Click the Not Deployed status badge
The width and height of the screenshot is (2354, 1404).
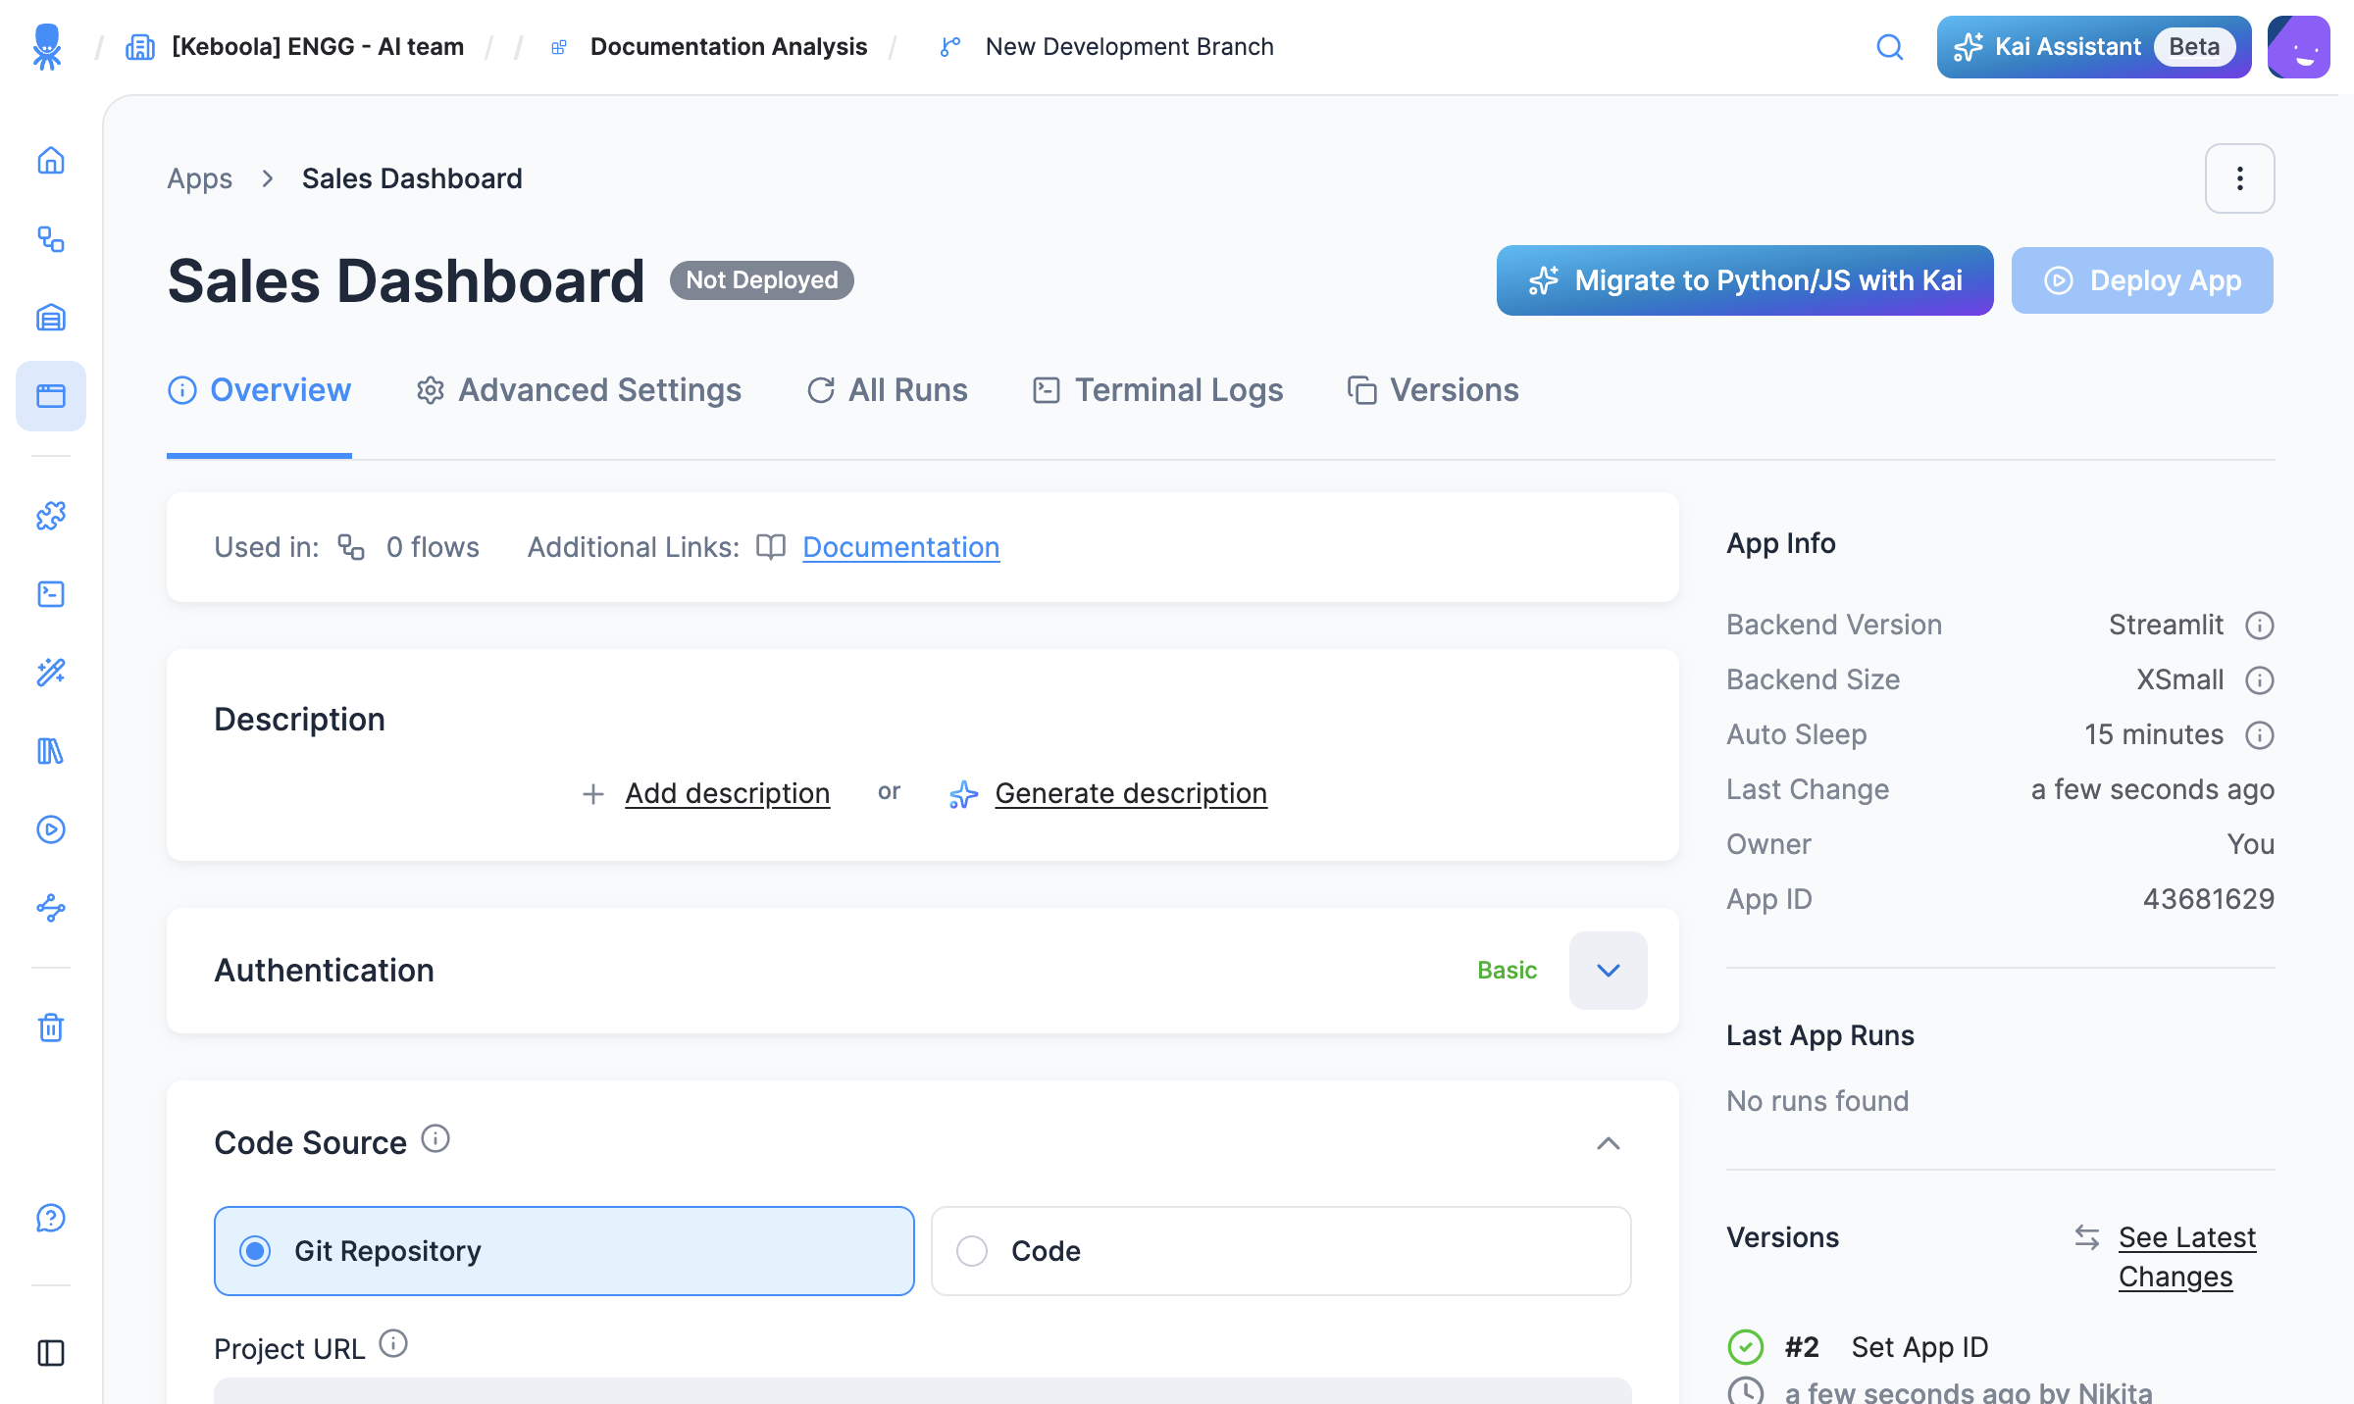click(x=762, y=280)
